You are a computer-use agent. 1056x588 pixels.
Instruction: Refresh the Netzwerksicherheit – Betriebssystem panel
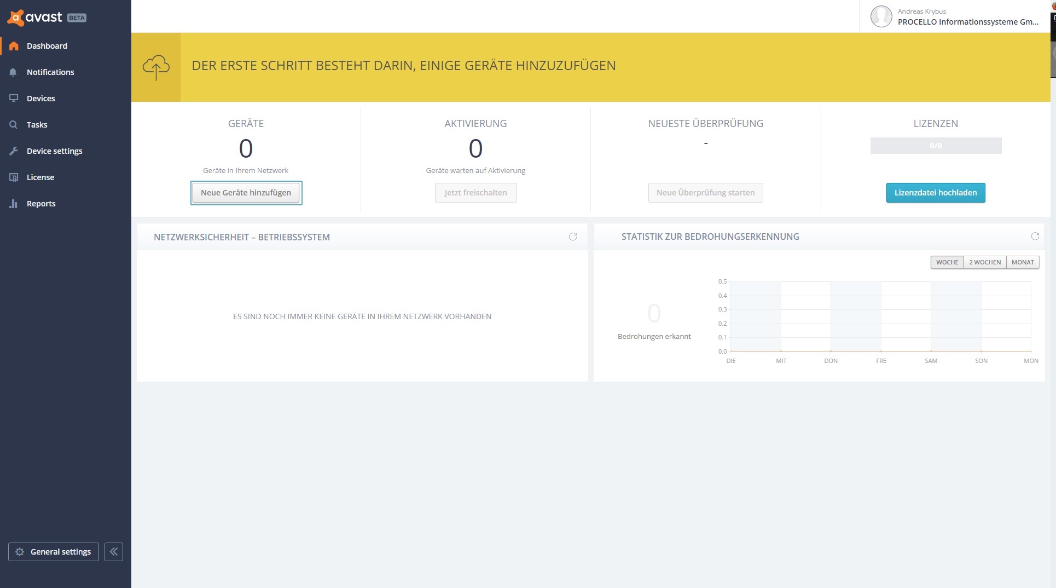(x=573, y=237)
